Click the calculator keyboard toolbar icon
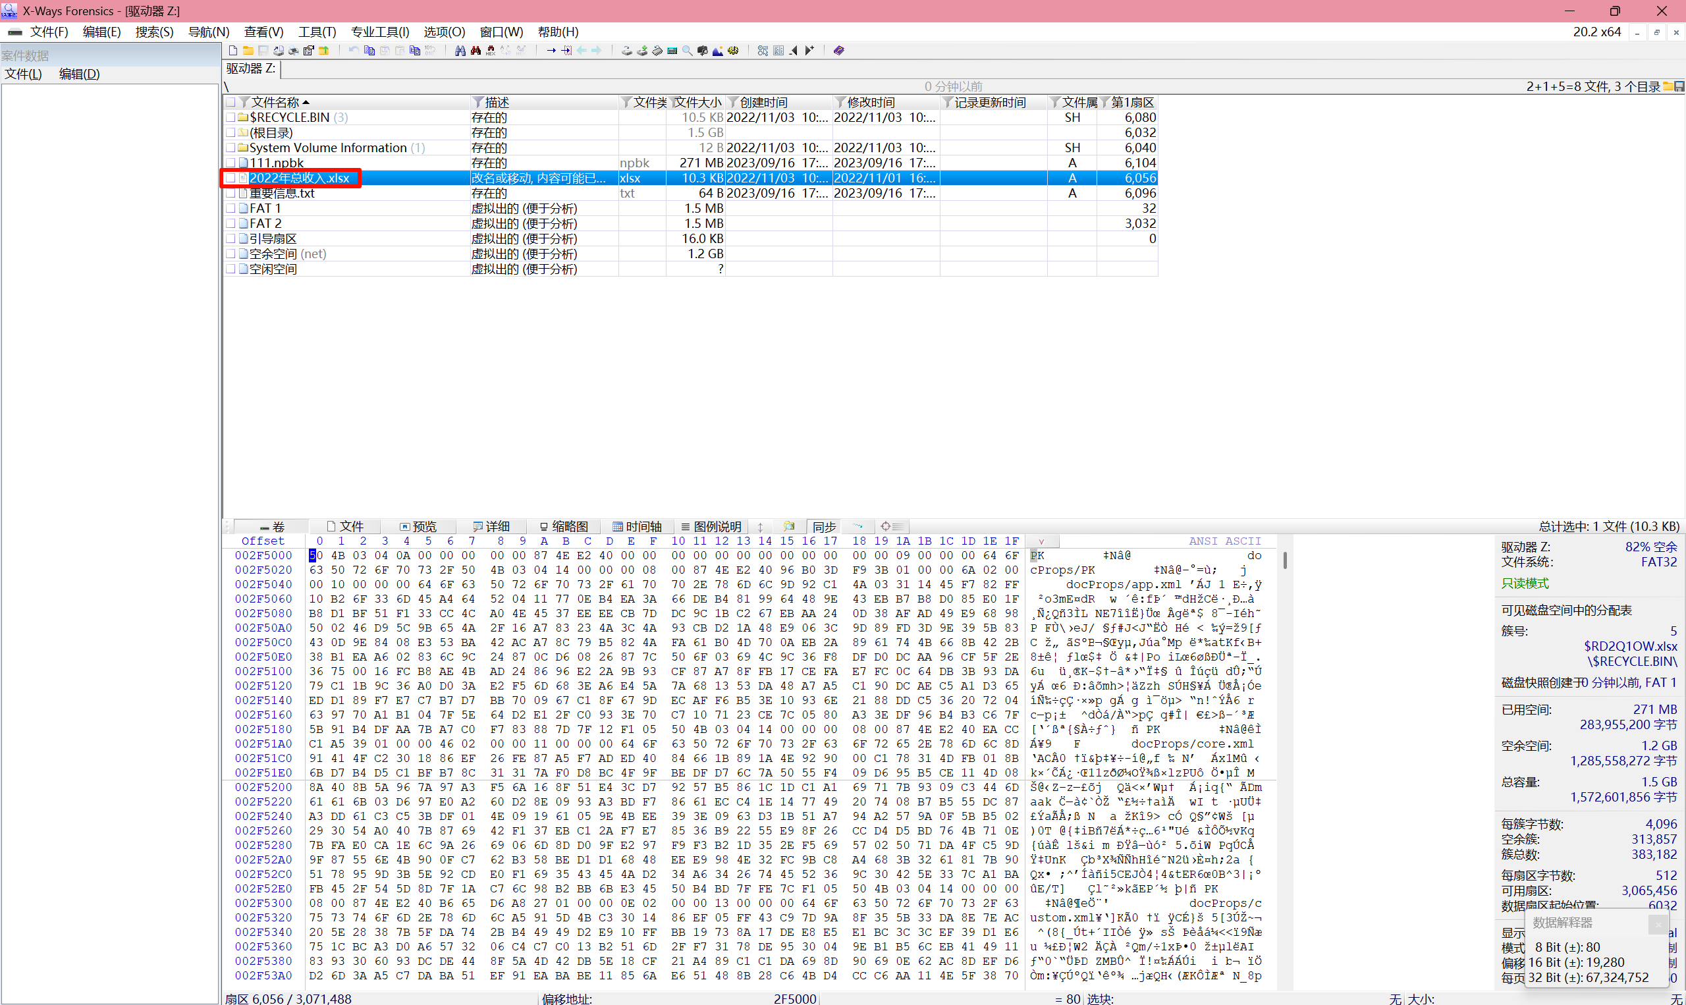The width and height of the screenshot is (1686, 1005). pyautogui.click(x=672, y=51)
